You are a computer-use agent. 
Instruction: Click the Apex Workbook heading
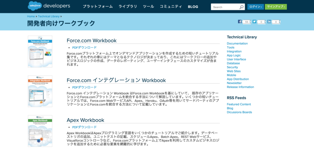pyautogui.click(x=85, y=120)
